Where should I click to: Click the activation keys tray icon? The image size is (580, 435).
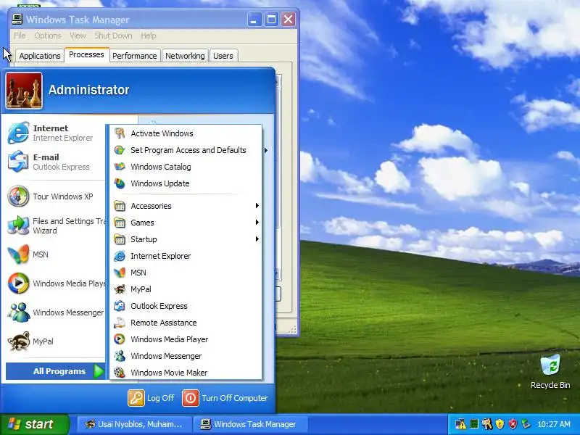pyautogui.click(x=486, y=424)
